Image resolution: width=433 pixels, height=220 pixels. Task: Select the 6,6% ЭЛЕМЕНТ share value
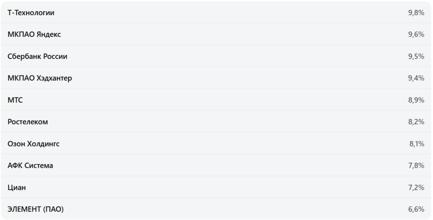(416, 209)
